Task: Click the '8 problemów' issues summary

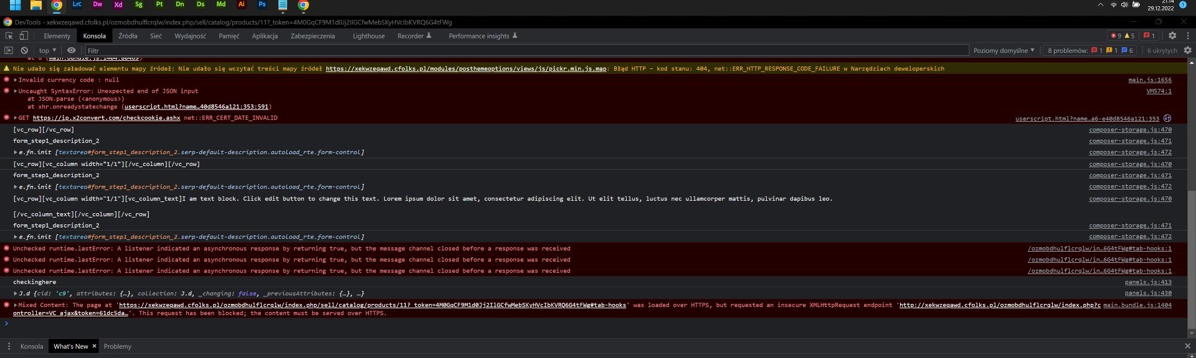Action: (x=1091, y=50)
